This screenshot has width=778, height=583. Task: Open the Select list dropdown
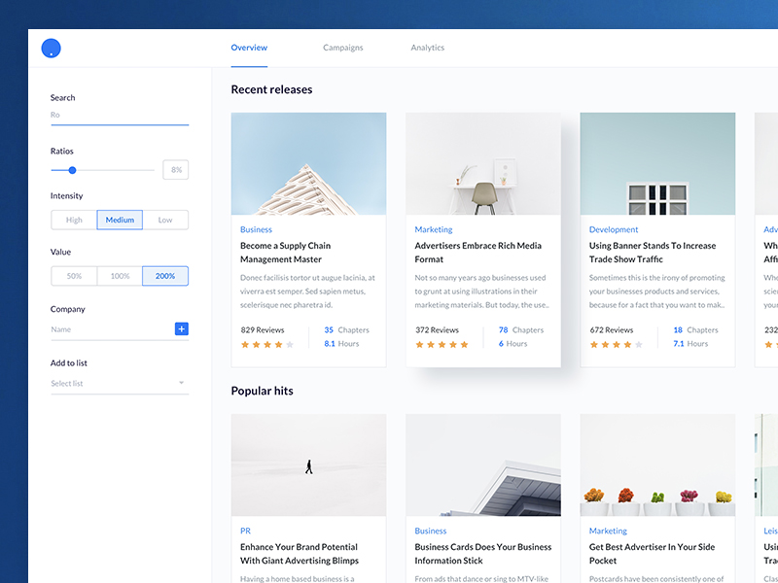coord(119,384)
